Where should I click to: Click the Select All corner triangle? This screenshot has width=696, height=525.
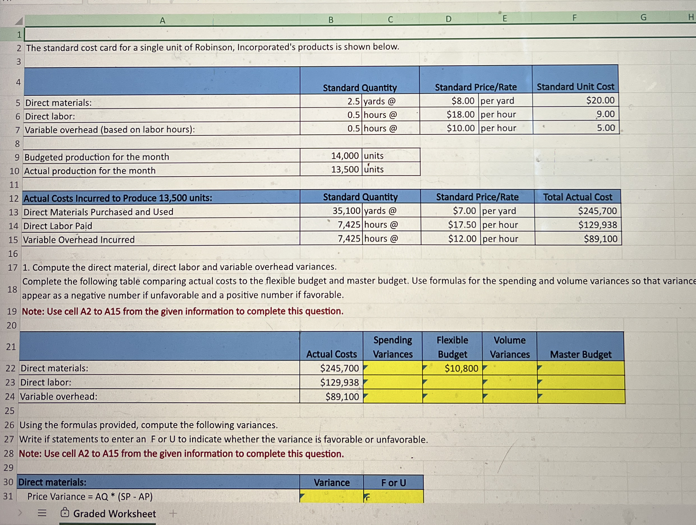pyautogui.click(x=19, y=21)
